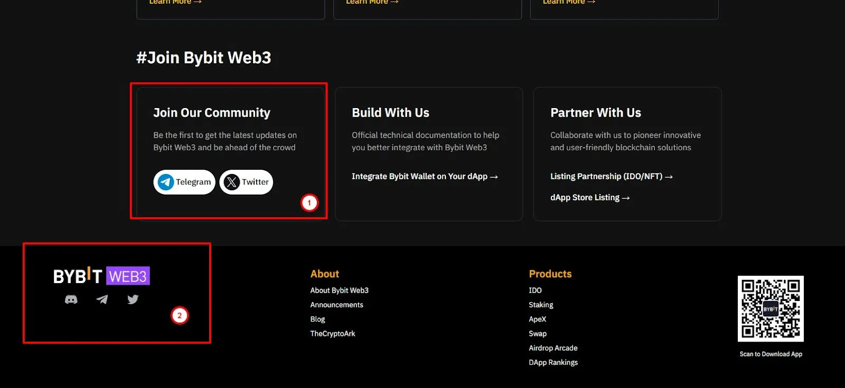Open the X Twitter community button
Viewport: 845px width, 388px height.
pyautogui.click(x=246, y=182)
